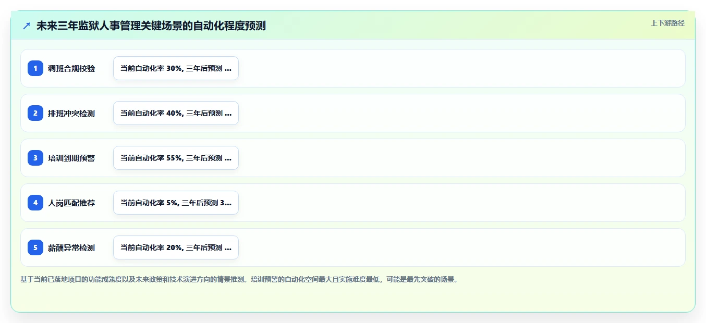
Task: Click the 人岗匹配推荐 label
Action: tap(71, 203)
